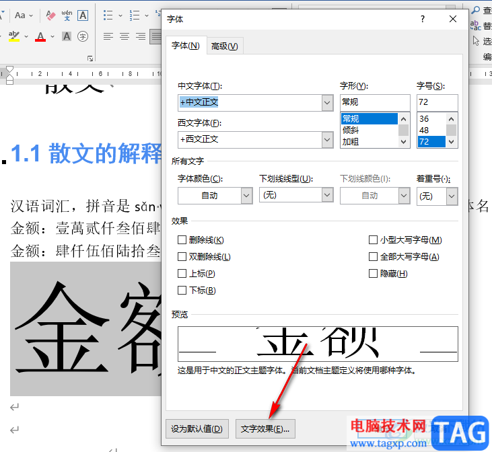The height and width of the screenshot is (452, 492).
Task: Open the underline style (下划线线型) dropdown
Action: coord(327,195)
